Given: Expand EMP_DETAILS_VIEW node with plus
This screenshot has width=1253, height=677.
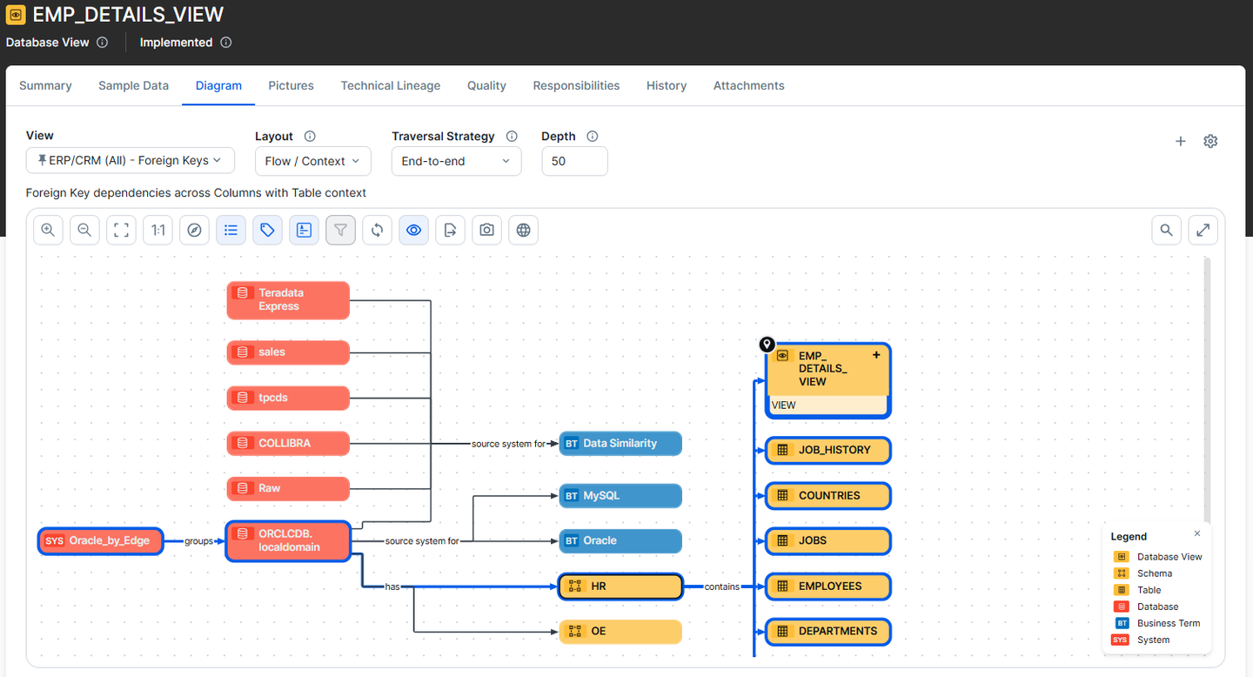Looking at the screenshot, I should pos(876,355).
